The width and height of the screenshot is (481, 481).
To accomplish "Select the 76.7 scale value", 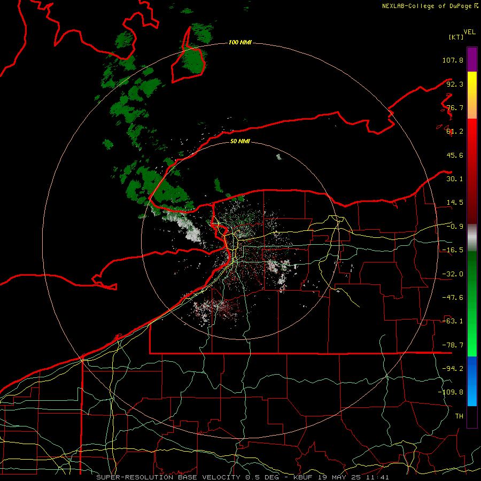I will click(455, 107).
